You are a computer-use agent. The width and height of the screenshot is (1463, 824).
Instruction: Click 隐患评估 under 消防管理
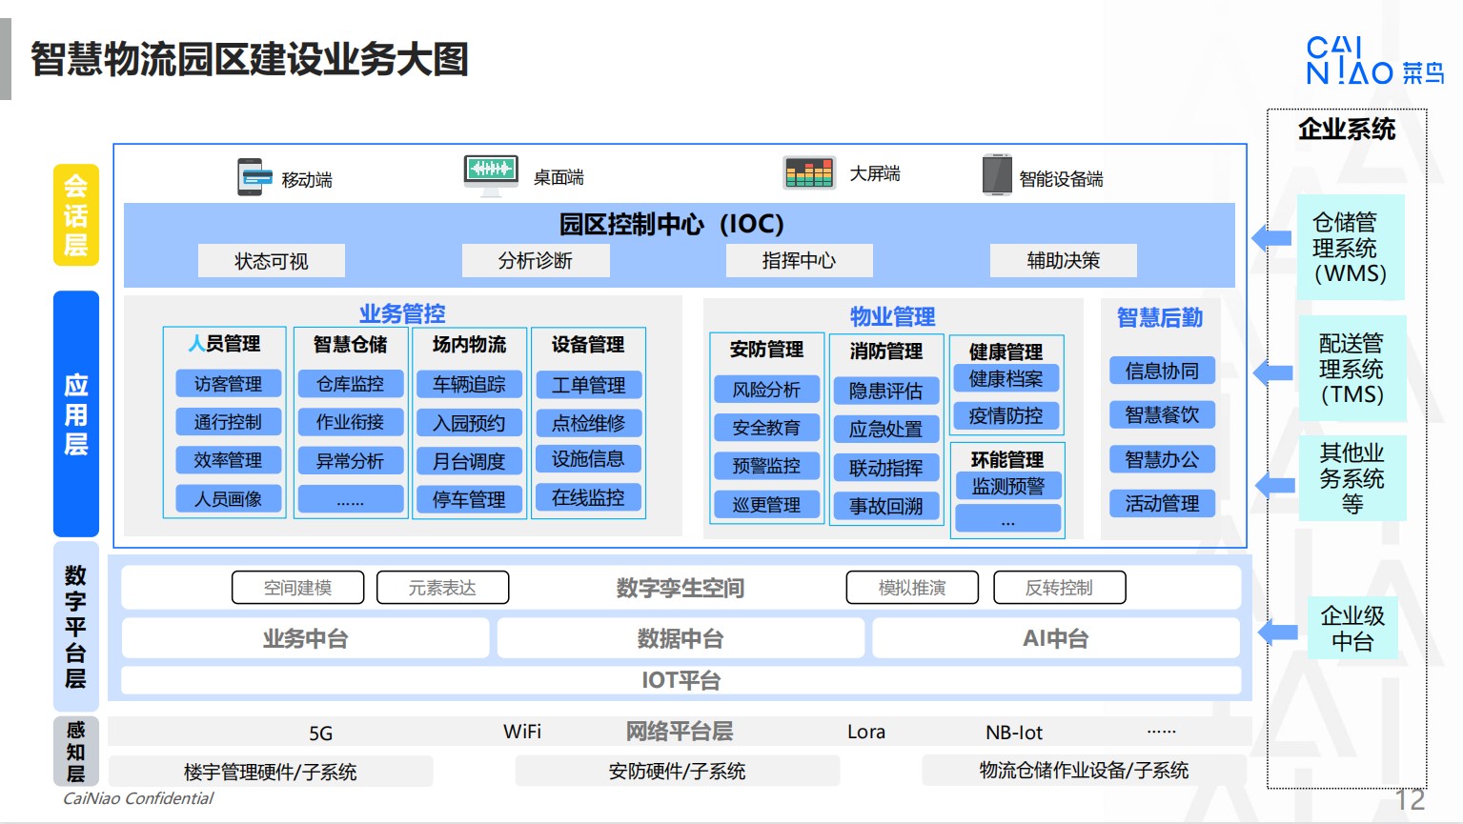(x=886, y=391)
